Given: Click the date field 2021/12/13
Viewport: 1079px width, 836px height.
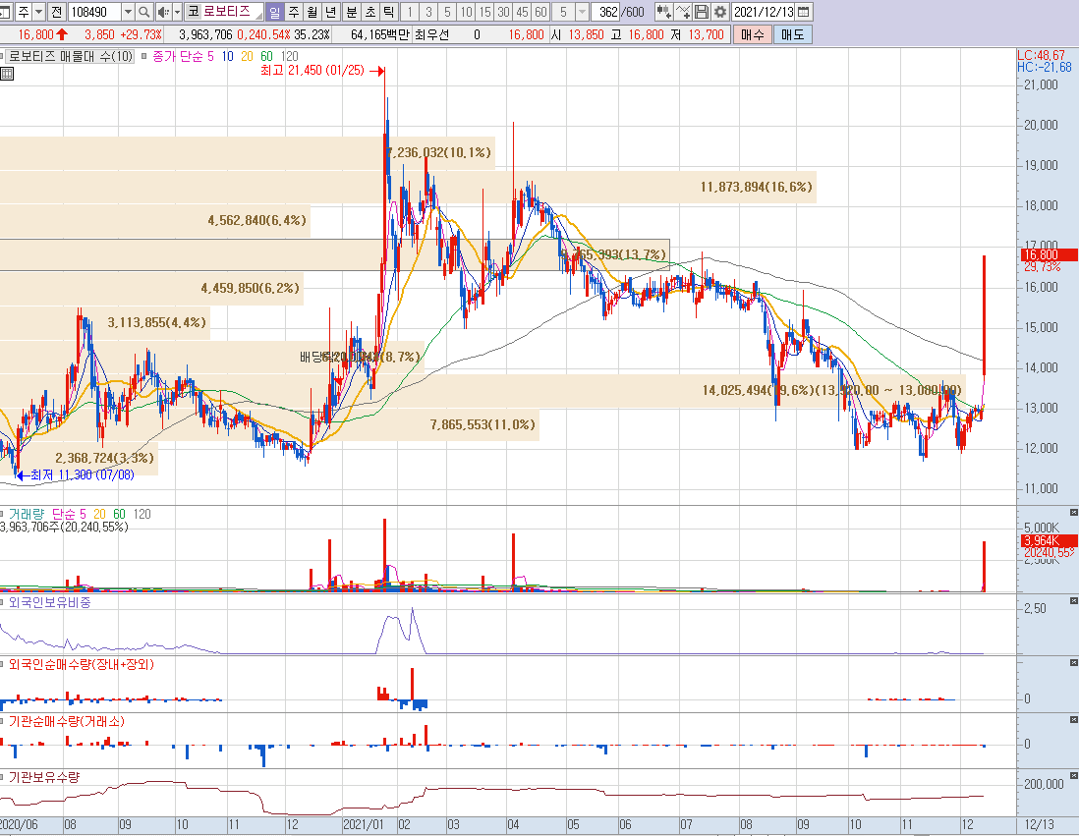Looking at the screenshot, I should pyautogui.click(x=764, y=12).
